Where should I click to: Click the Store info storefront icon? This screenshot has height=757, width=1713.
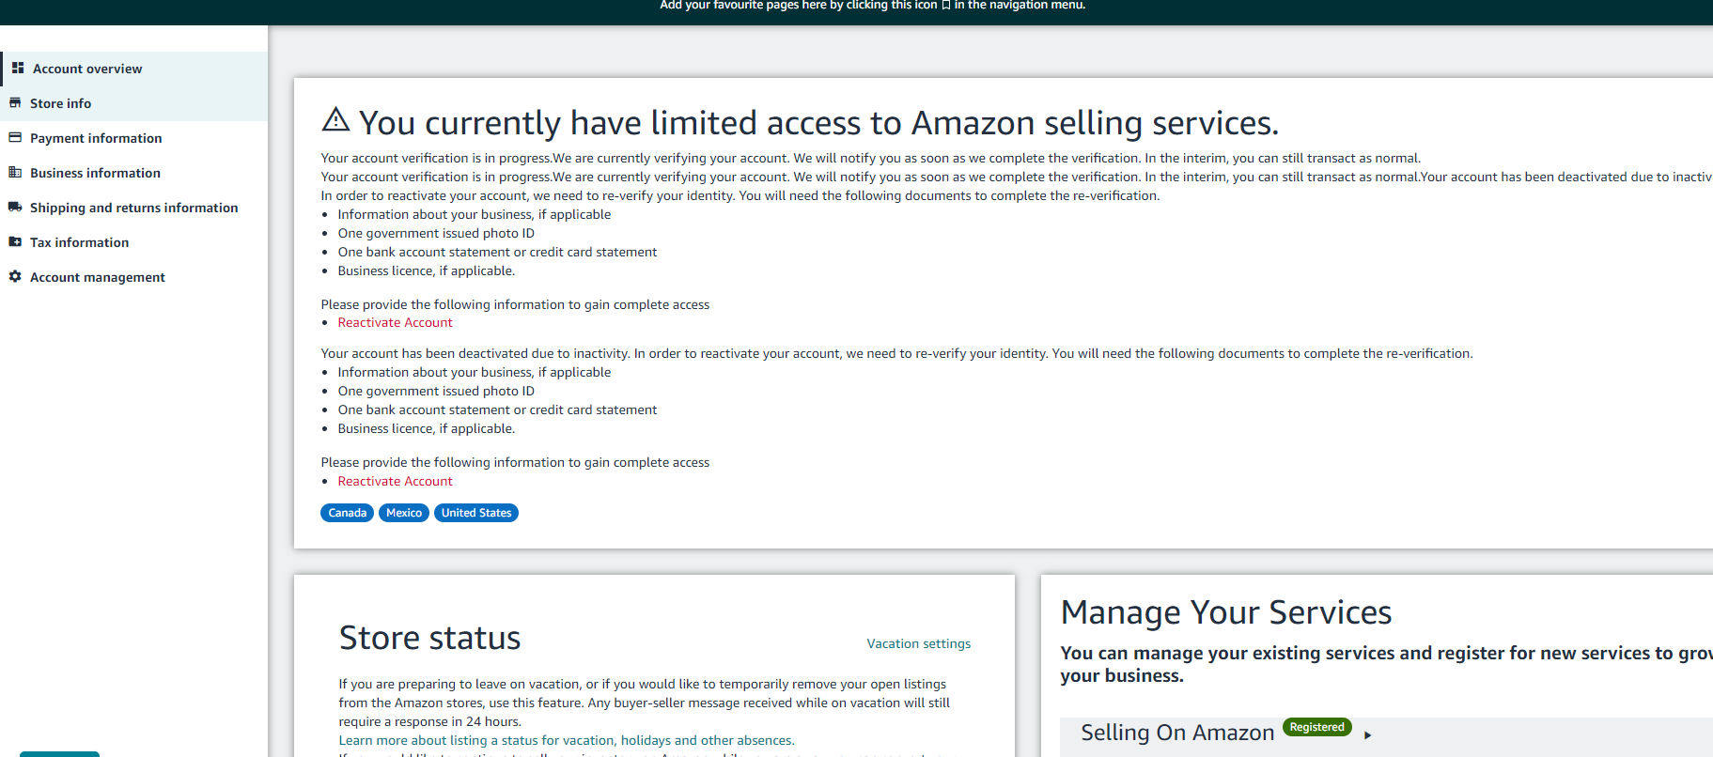click(15, 102)
